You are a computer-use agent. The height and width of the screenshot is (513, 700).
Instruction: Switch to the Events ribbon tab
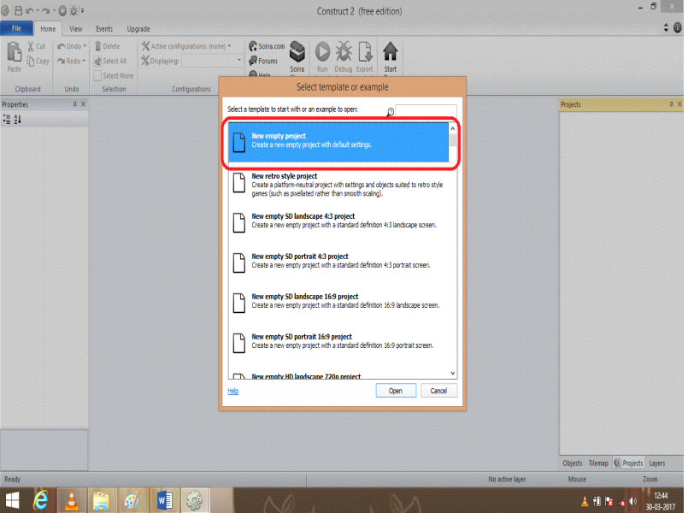103,28
